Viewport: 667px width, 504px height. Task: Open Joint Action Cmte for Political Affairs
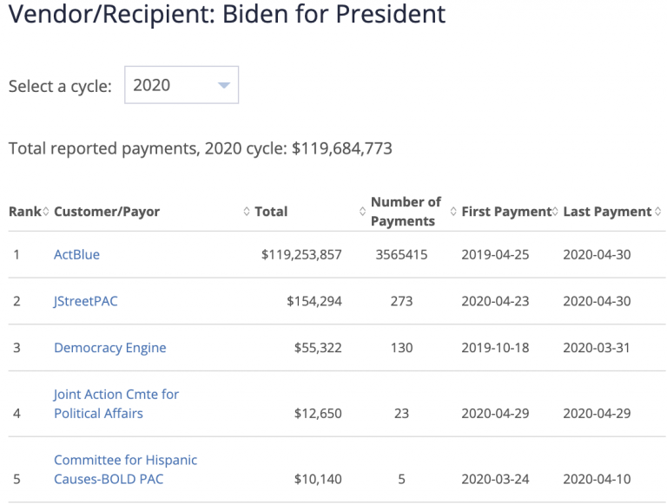point(116,403)
